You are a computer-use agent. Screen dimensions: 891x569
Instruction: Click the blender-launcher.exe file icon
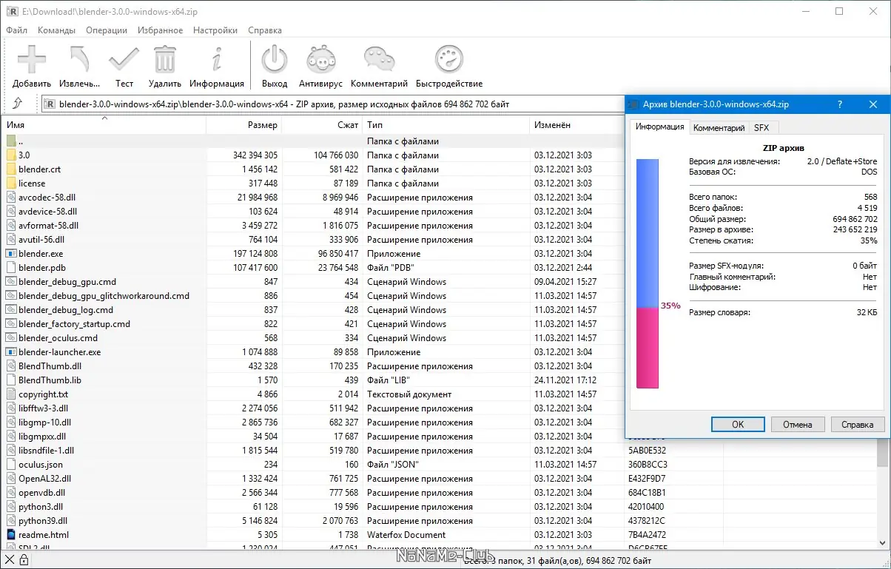pyautogui.click(x=11, y=351)
